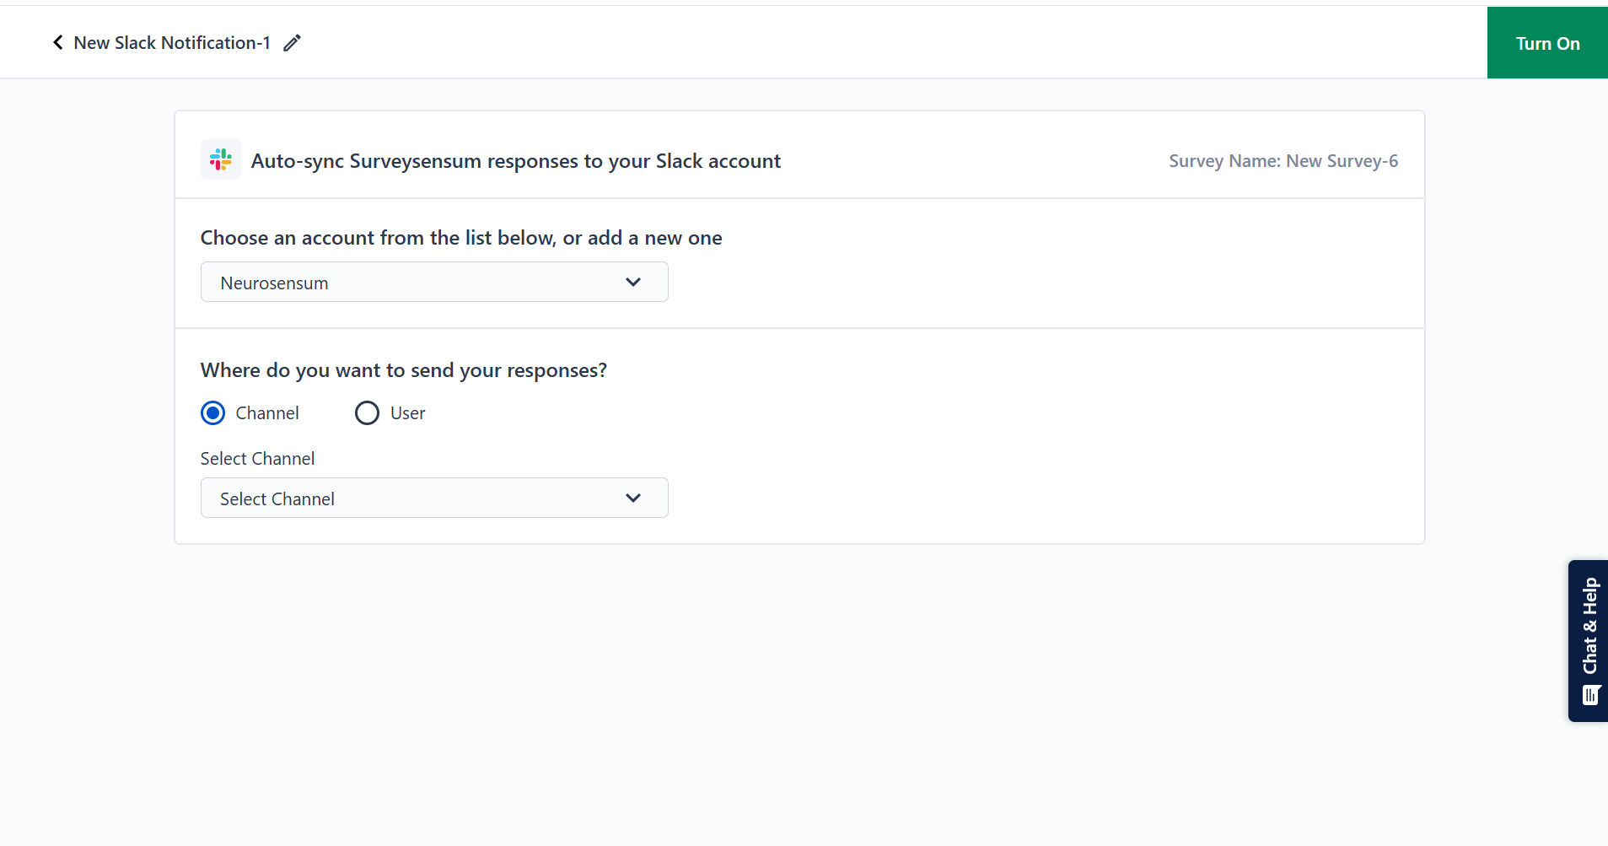The height and width of the screenshot is (846, 1608).
Task: Click the "Channel" option label text
Action: click(267, 413)
